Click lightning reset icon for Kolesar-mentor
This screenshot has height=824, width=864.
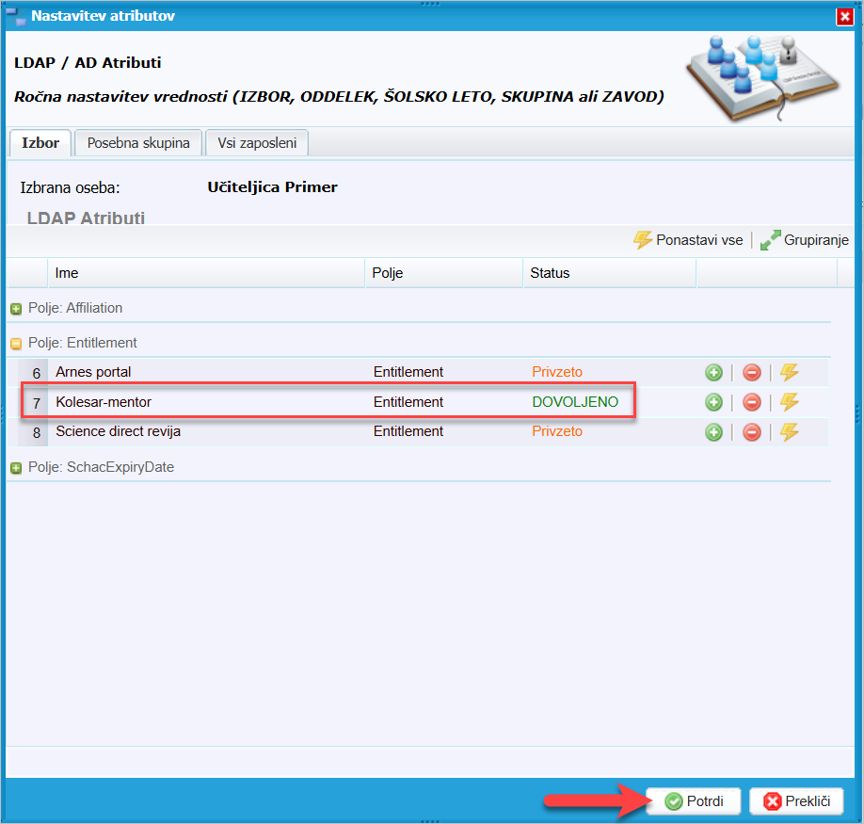coord(790,402)
